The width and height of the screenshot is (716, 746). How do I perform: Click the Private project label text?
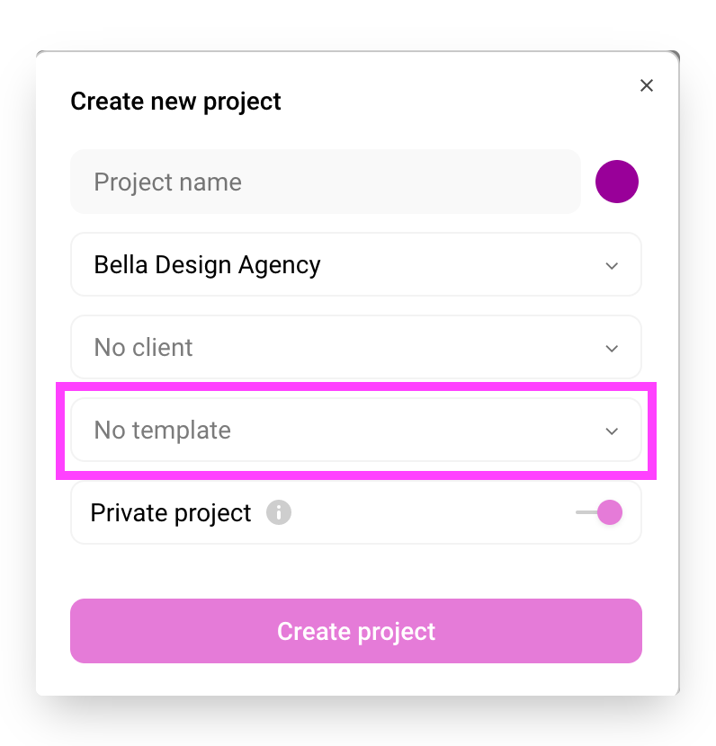point(171,513)
